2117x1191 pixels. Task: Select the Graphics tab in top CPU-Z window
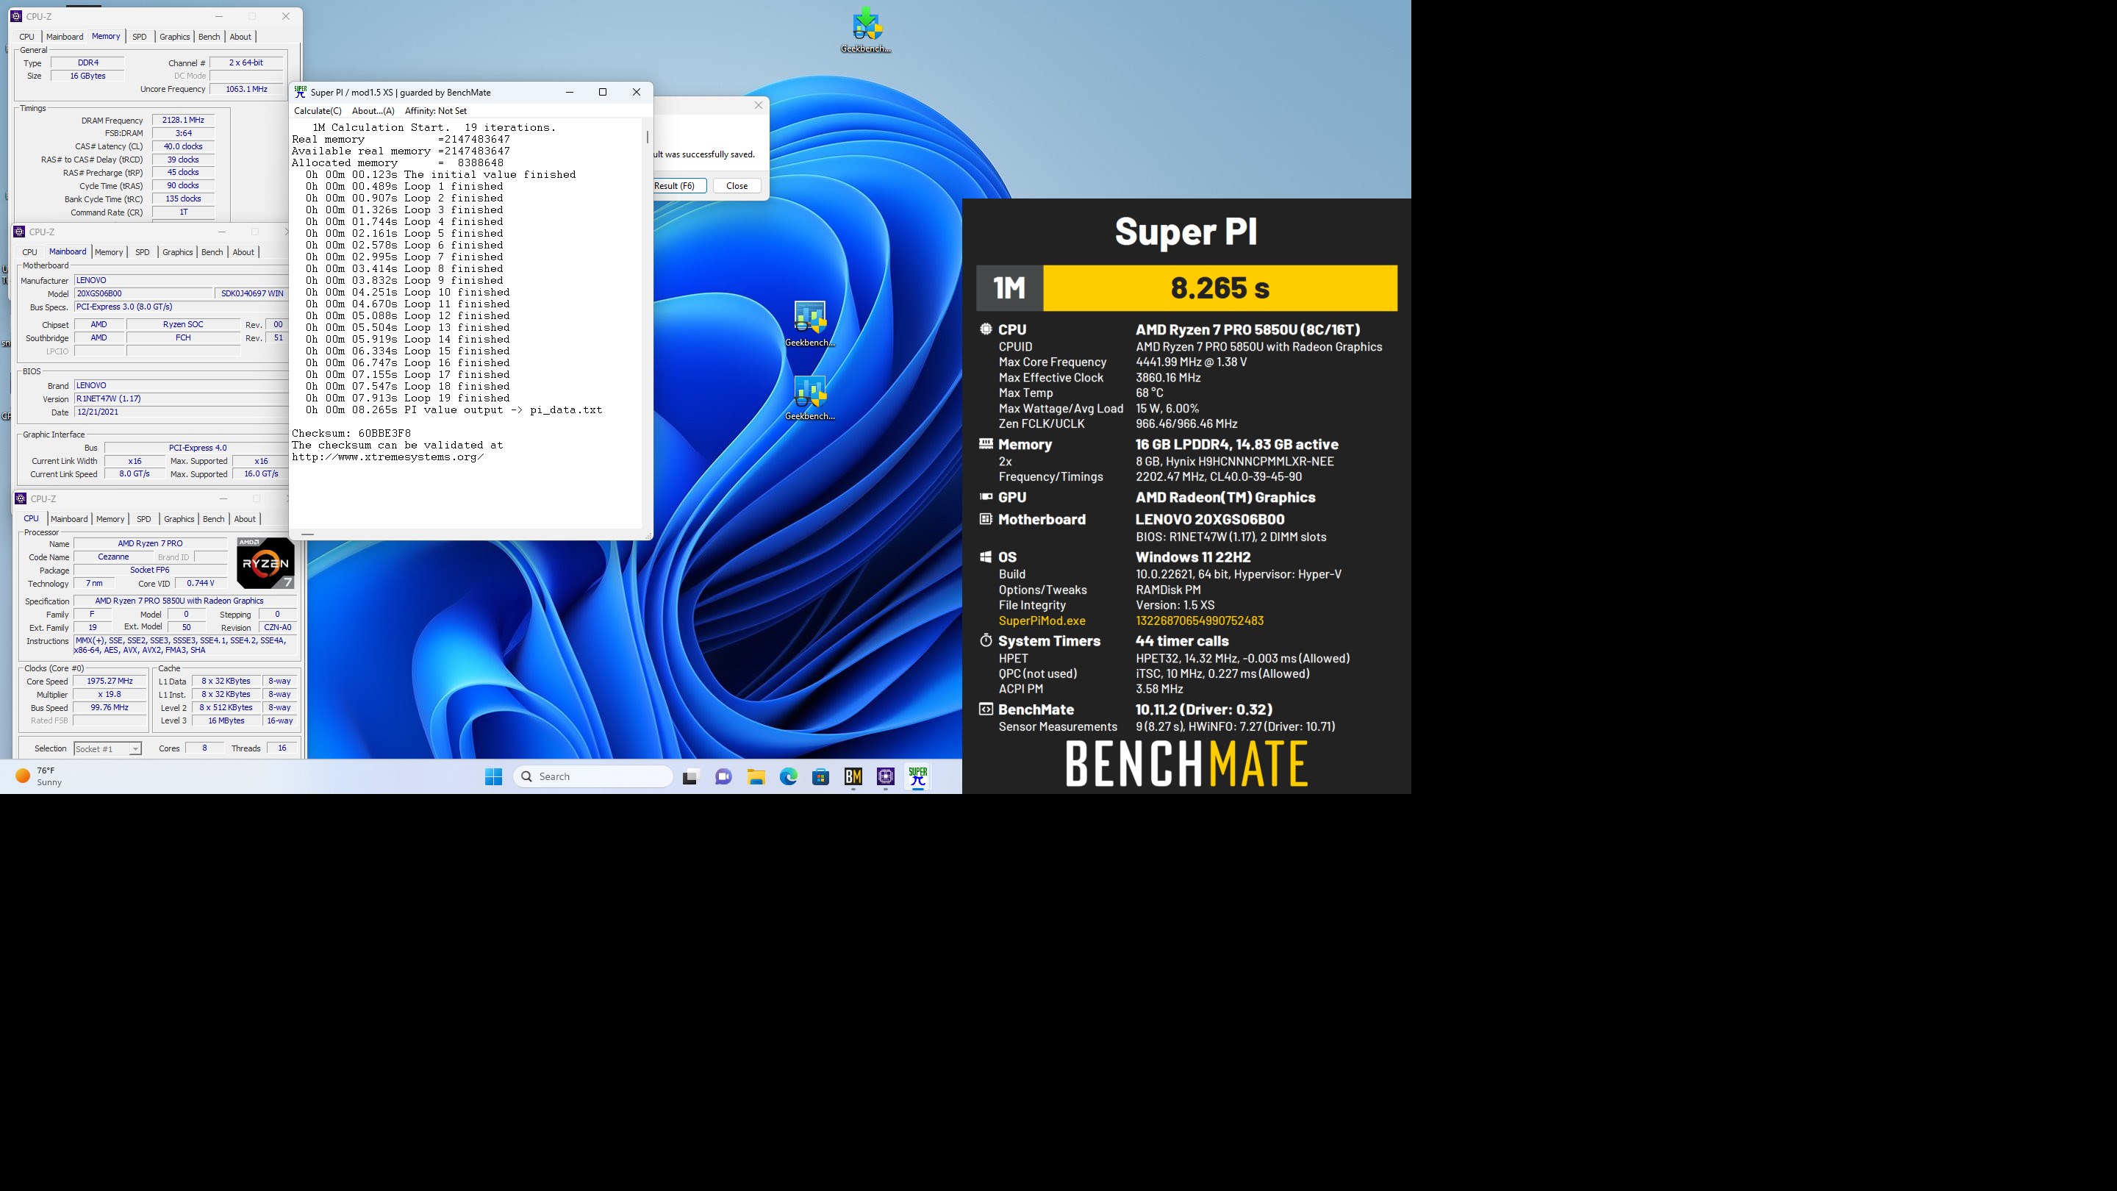(x=174, y=37)
